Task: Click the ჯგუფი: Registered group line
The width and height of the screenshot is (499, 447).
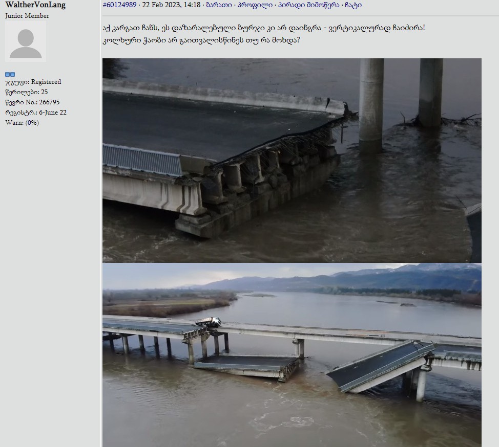Action: 33,82
